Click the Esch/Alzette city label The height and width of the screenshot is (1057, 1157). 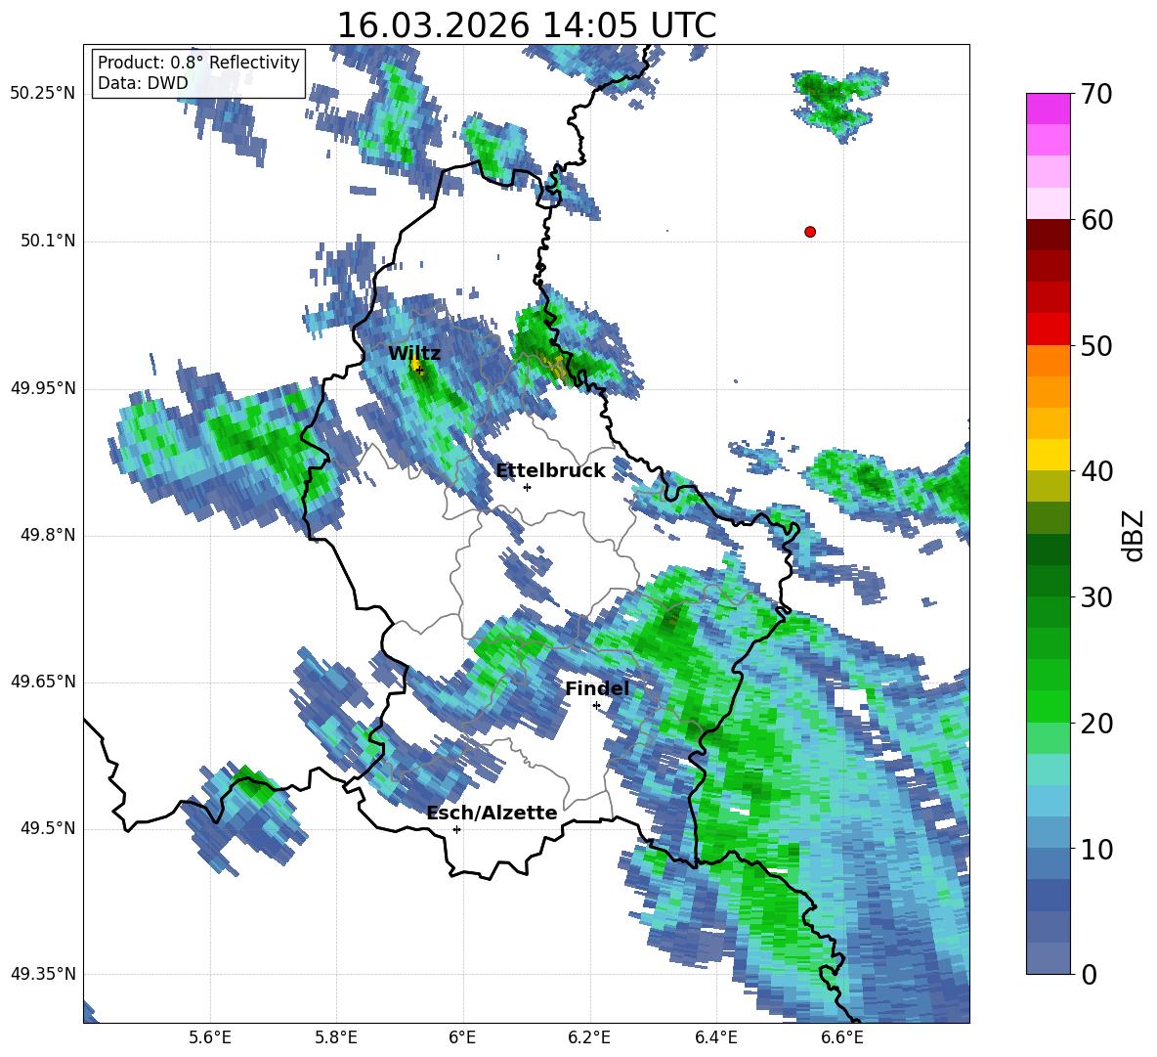click(x=493, y=813)
